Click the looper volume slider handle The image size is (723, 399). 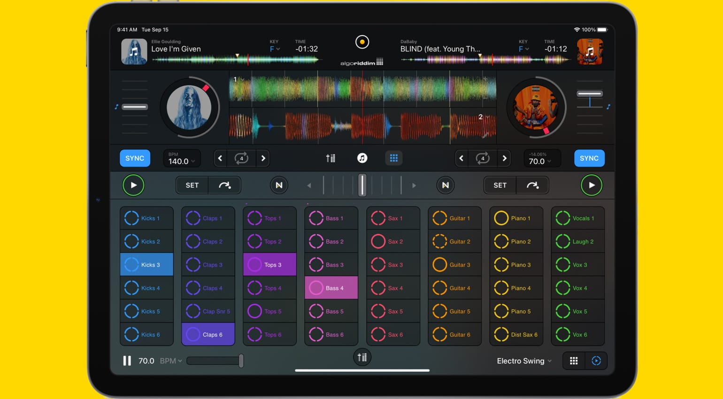[x=241, y=361]
